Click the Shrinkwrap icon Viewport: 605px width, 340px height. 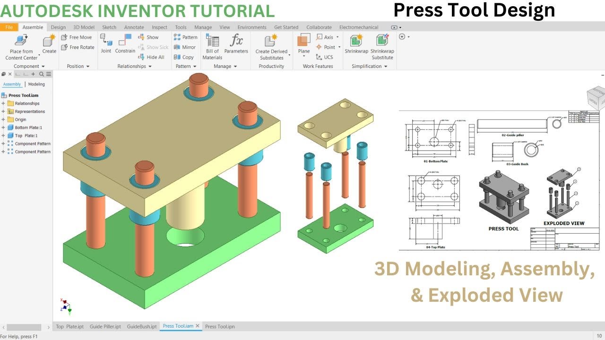(x=356, y=41)
